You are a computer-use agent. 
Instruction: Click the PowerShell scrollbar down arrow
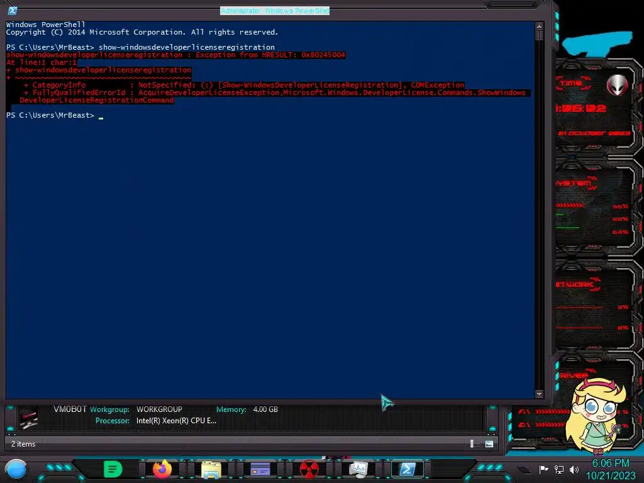(x=539, y=394)
